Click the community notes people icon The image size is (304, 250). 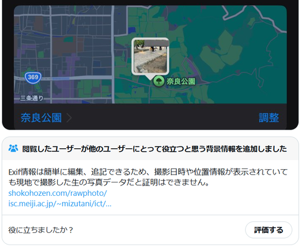(x=13, y=148)
